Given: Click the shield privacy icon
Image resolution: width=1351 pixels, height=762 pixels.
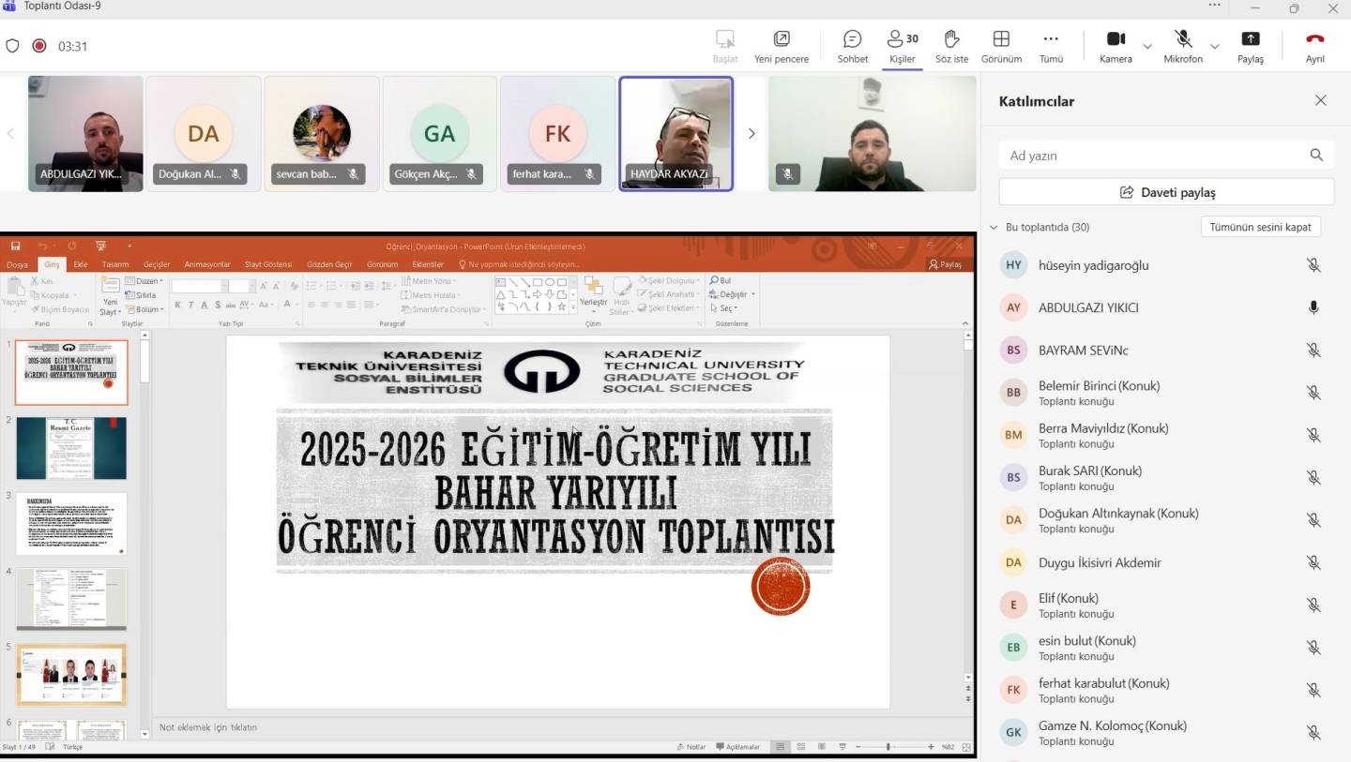Looking at the screenshot, I should point(13,46).
